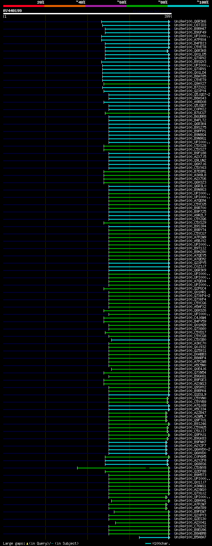
Task: Select the UniRef100_A7QEM4 label
Action: point(190,201)
